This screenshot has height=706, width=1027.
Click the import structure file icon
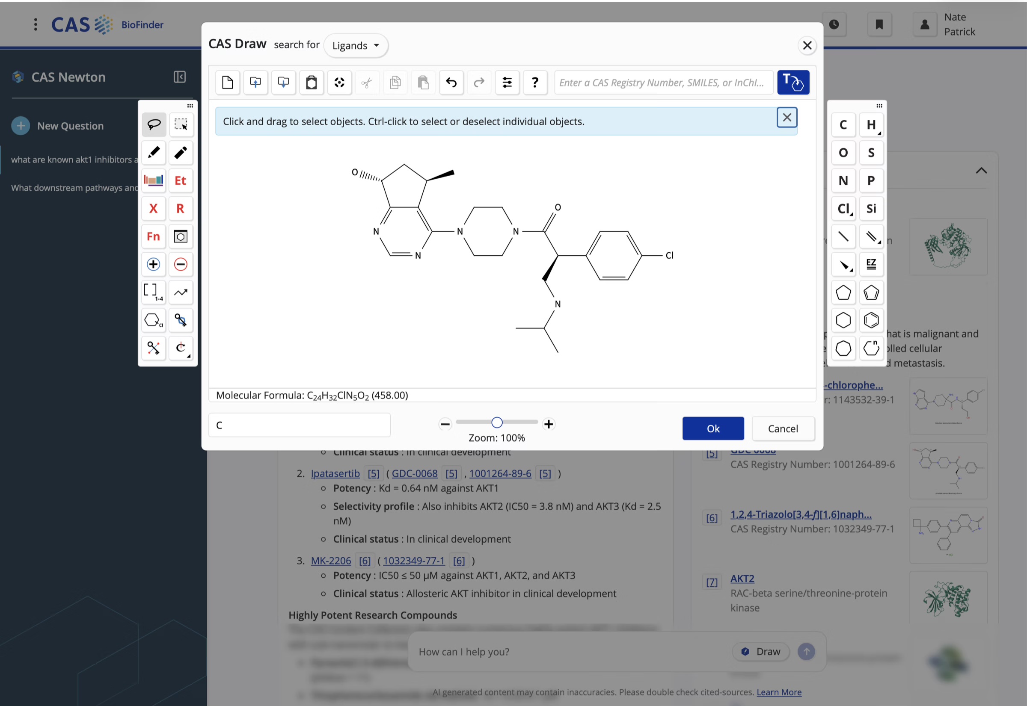(x=255, y=82)
